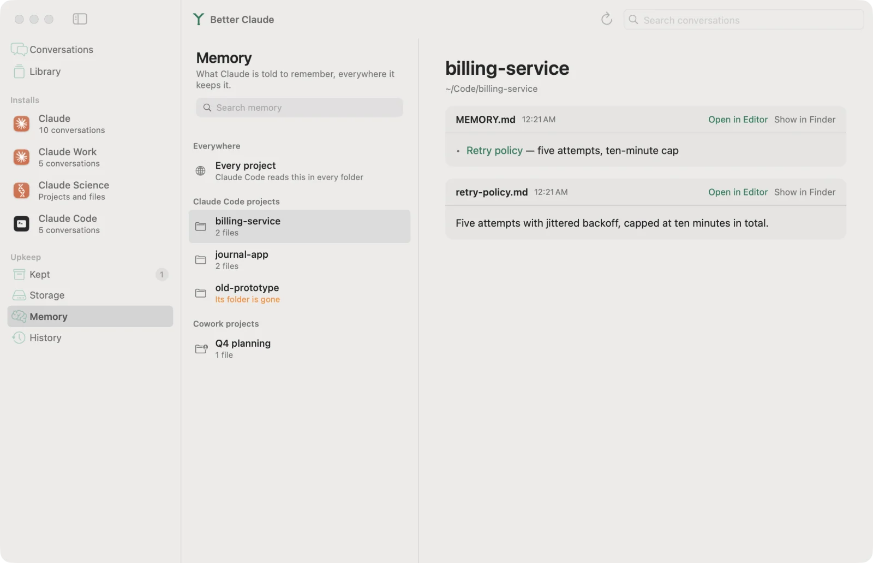Click the Kept archive box icon

tap(19, 274)
